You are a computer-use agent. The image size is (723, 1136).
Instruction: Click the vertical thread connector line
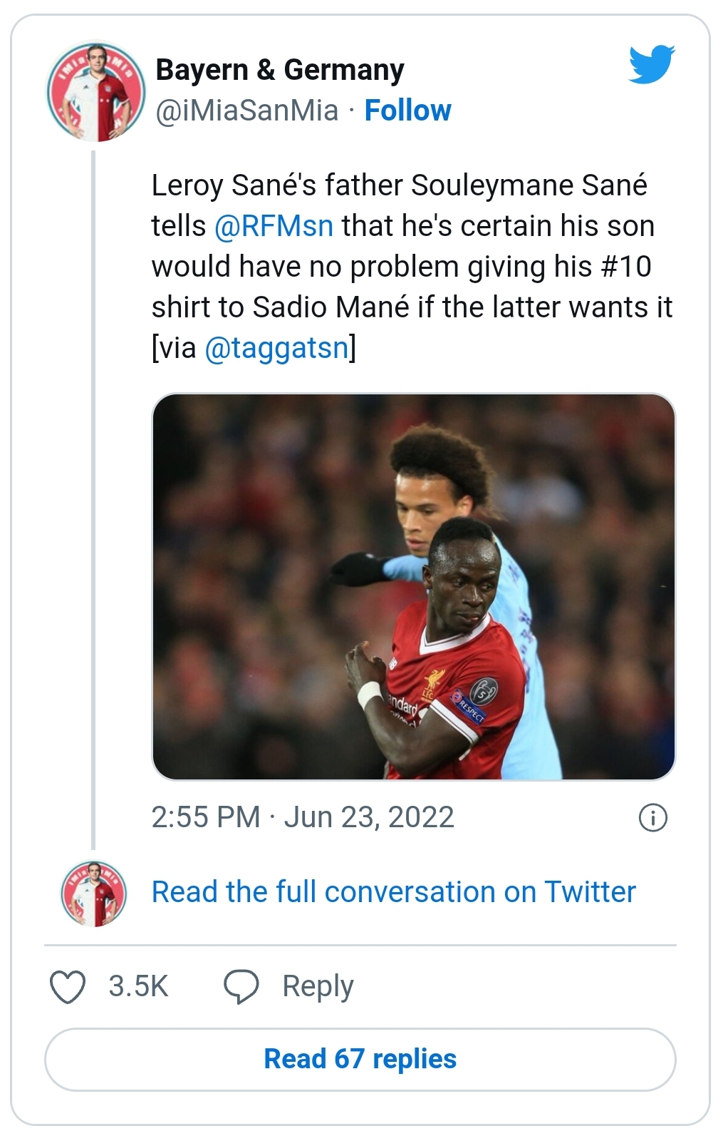(x=93, y=499)
